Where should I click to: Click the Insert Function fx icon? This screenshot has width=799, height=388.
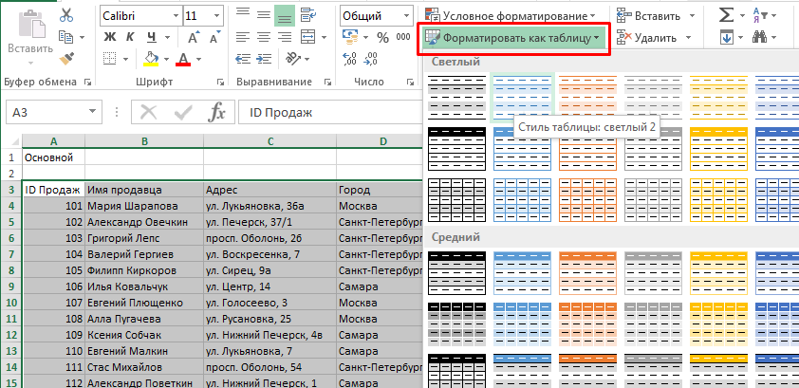tap(217, 112)
